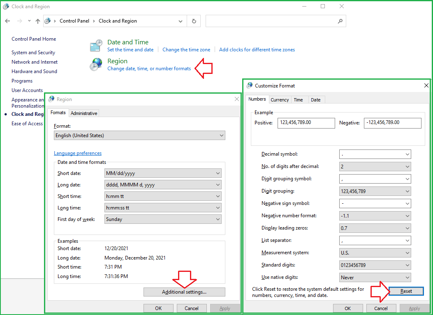Select Clock and Region breadcrumb
The image size is (433, 315).
(118, 21)
